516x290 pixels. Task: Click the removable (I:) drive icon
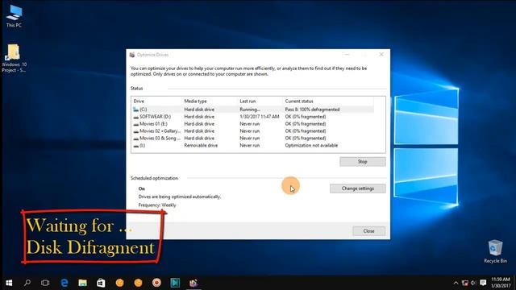[x=136, y=145]
